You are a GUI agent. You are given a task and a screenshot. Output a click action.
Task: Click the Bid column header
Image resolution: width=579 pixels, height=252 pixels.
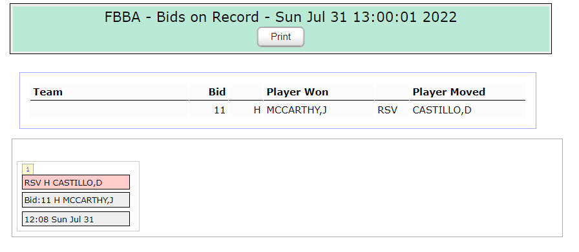216,92
